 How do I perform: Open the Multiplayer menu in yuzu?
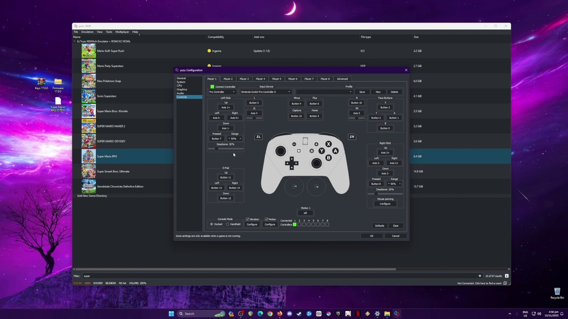[x=122, y=32]
